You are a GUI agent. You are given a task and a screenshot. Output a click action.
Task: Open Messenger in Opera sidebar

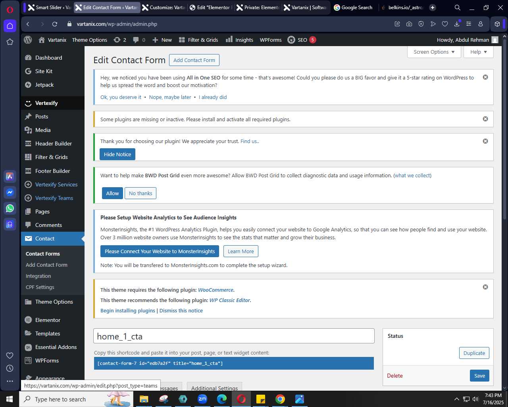click(10, 192)
